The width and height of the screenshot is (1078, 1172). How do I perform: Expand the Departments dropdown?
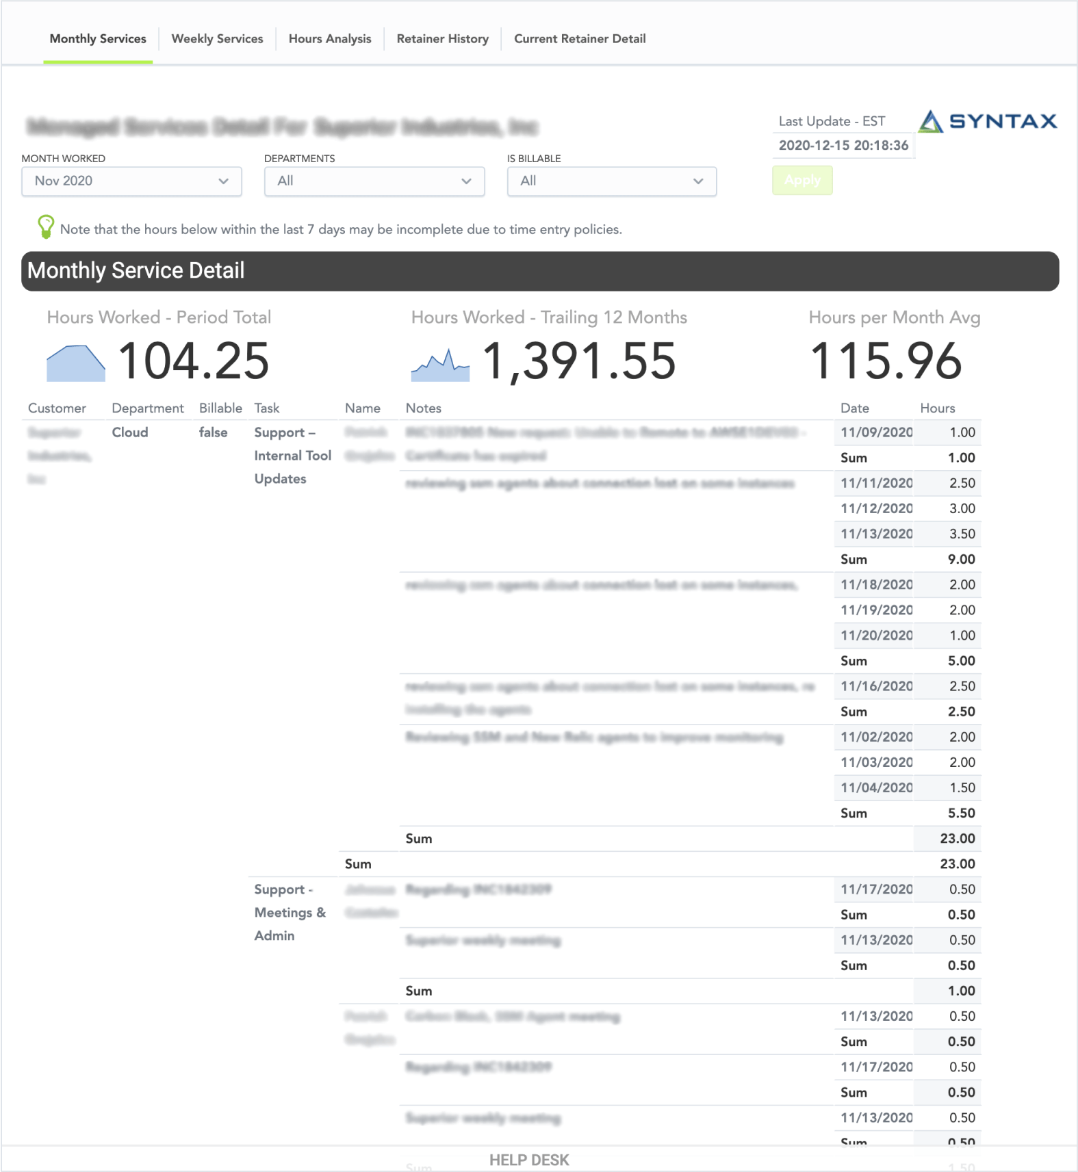[374, 181]
